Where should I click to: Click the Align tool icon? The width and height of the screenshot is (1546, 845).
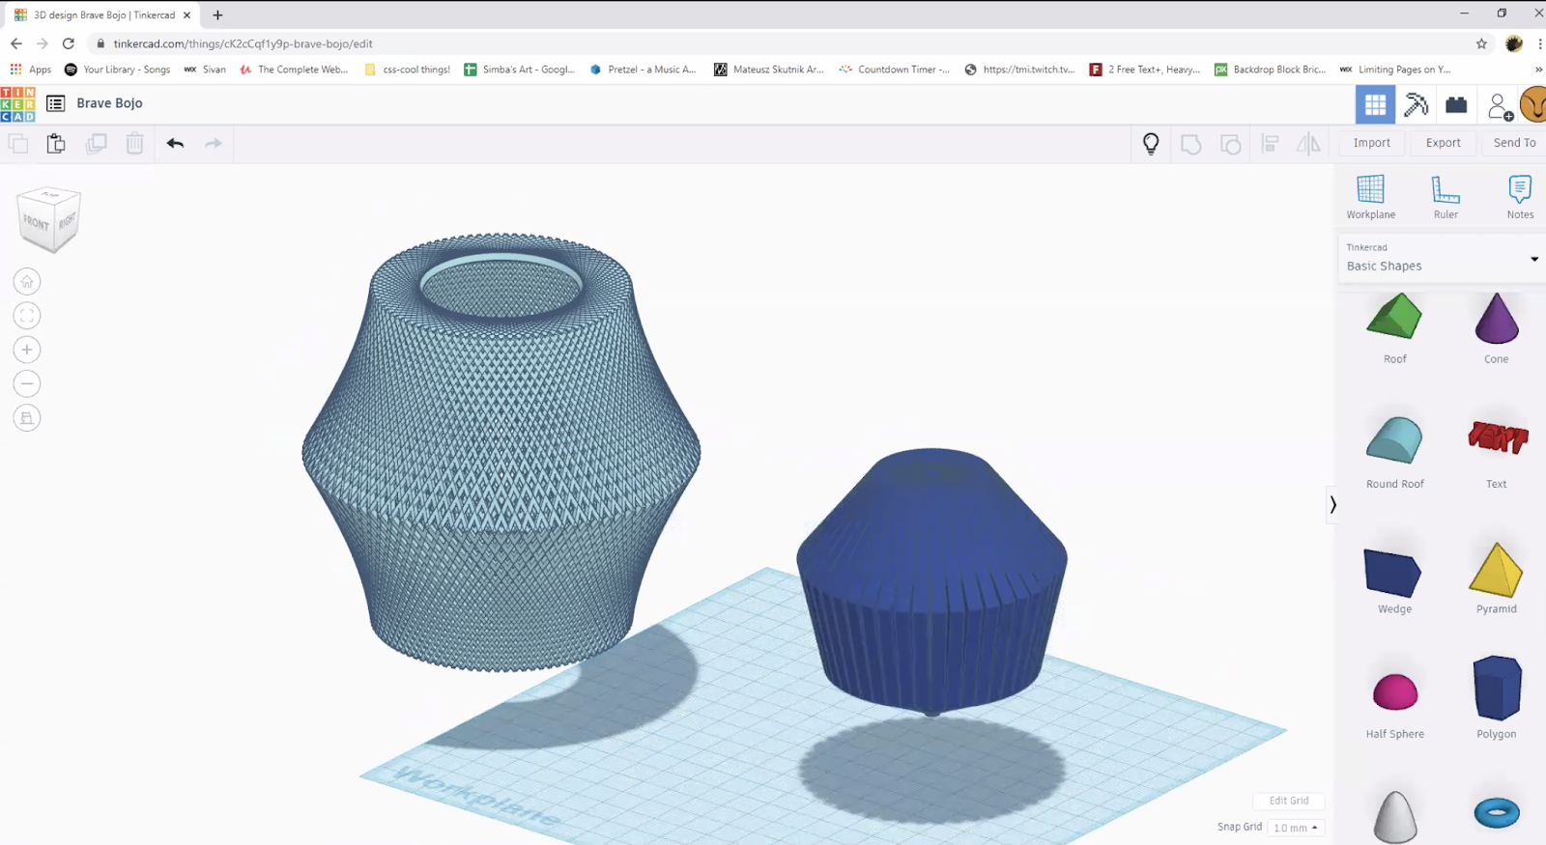(1271, 144)
